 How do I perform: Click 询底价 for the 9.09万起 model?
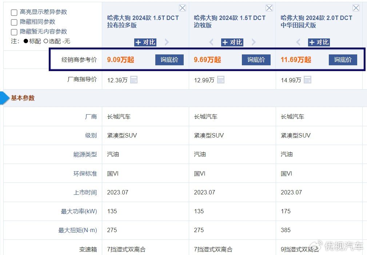169,60
